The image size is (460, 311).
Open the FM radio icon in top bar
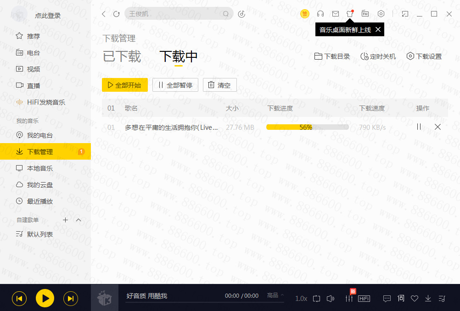(365, 14)
